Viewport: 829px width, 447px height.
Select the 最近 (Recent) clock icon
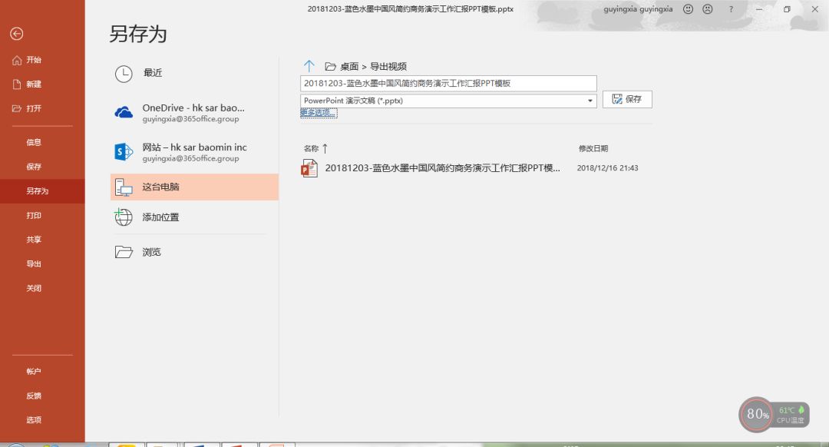click(x=123, y=74)
